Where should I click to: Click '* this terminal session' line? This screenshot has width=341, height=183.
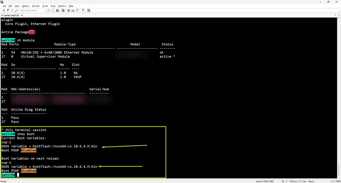[24, 130]
